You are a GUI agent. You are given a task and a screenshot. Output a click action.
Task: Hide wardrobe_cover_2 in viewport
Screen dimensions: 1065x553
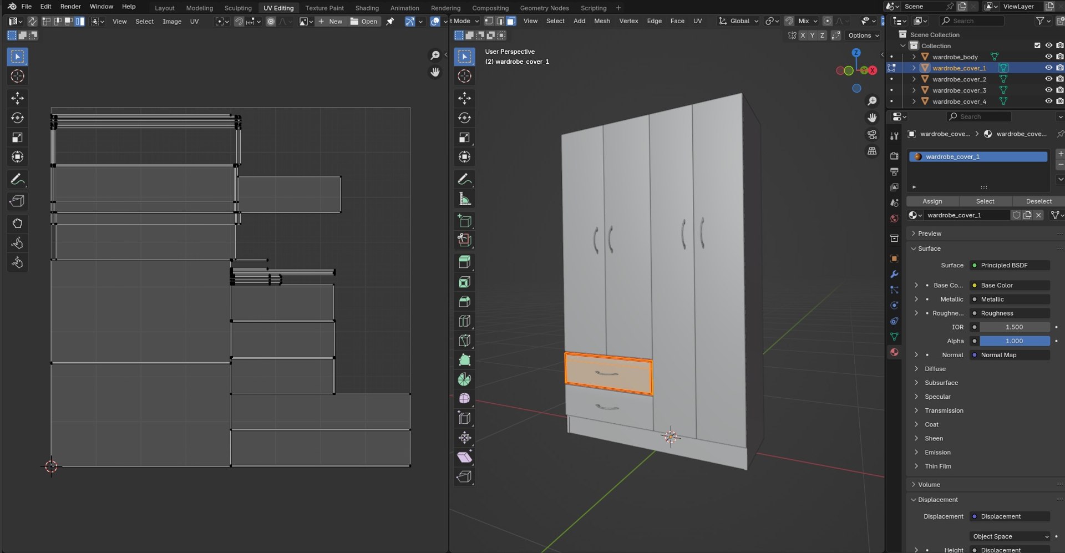[x=1048, y=79]
